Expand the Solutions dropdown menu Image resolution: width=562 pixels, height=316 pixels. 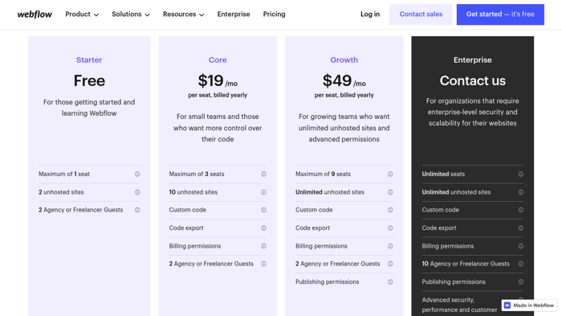[131, 14]
